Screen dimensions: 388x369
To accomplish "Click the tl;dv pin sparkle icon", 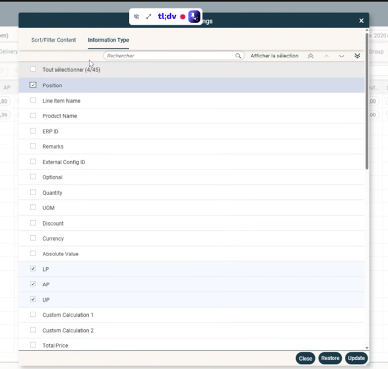I will (x=194, y=16).
